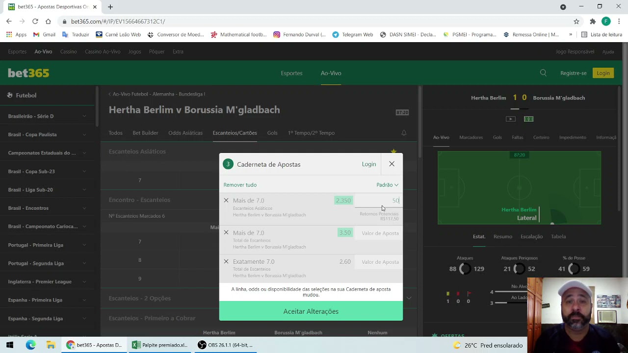Switch to the Escalação stats tab
Screen dimensions: 628x353
(531, 236)
